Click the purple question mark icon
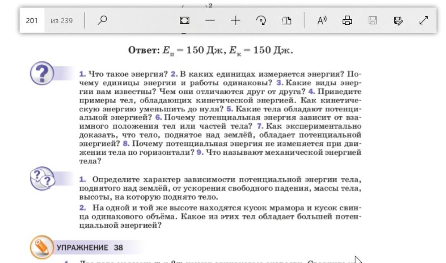 [x=42, y=73]
